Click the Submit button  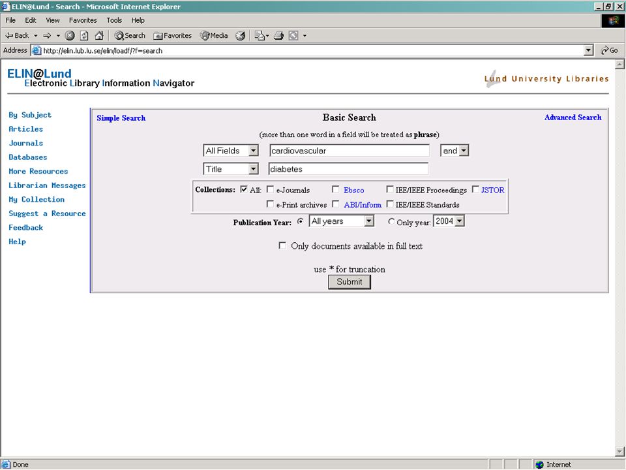(x=350, y=282)
